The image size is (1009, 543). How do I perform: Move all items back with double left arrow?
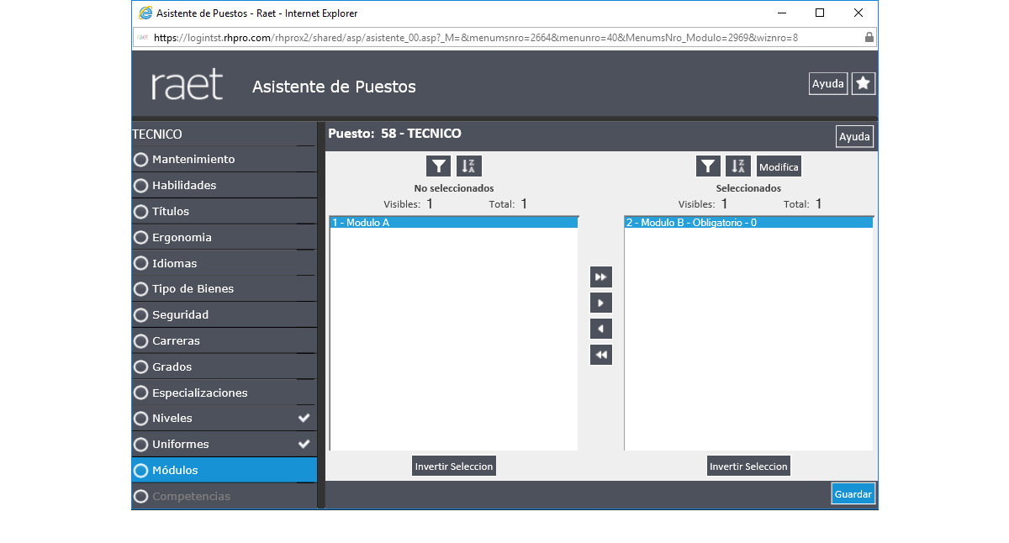[x=601, y=355]
